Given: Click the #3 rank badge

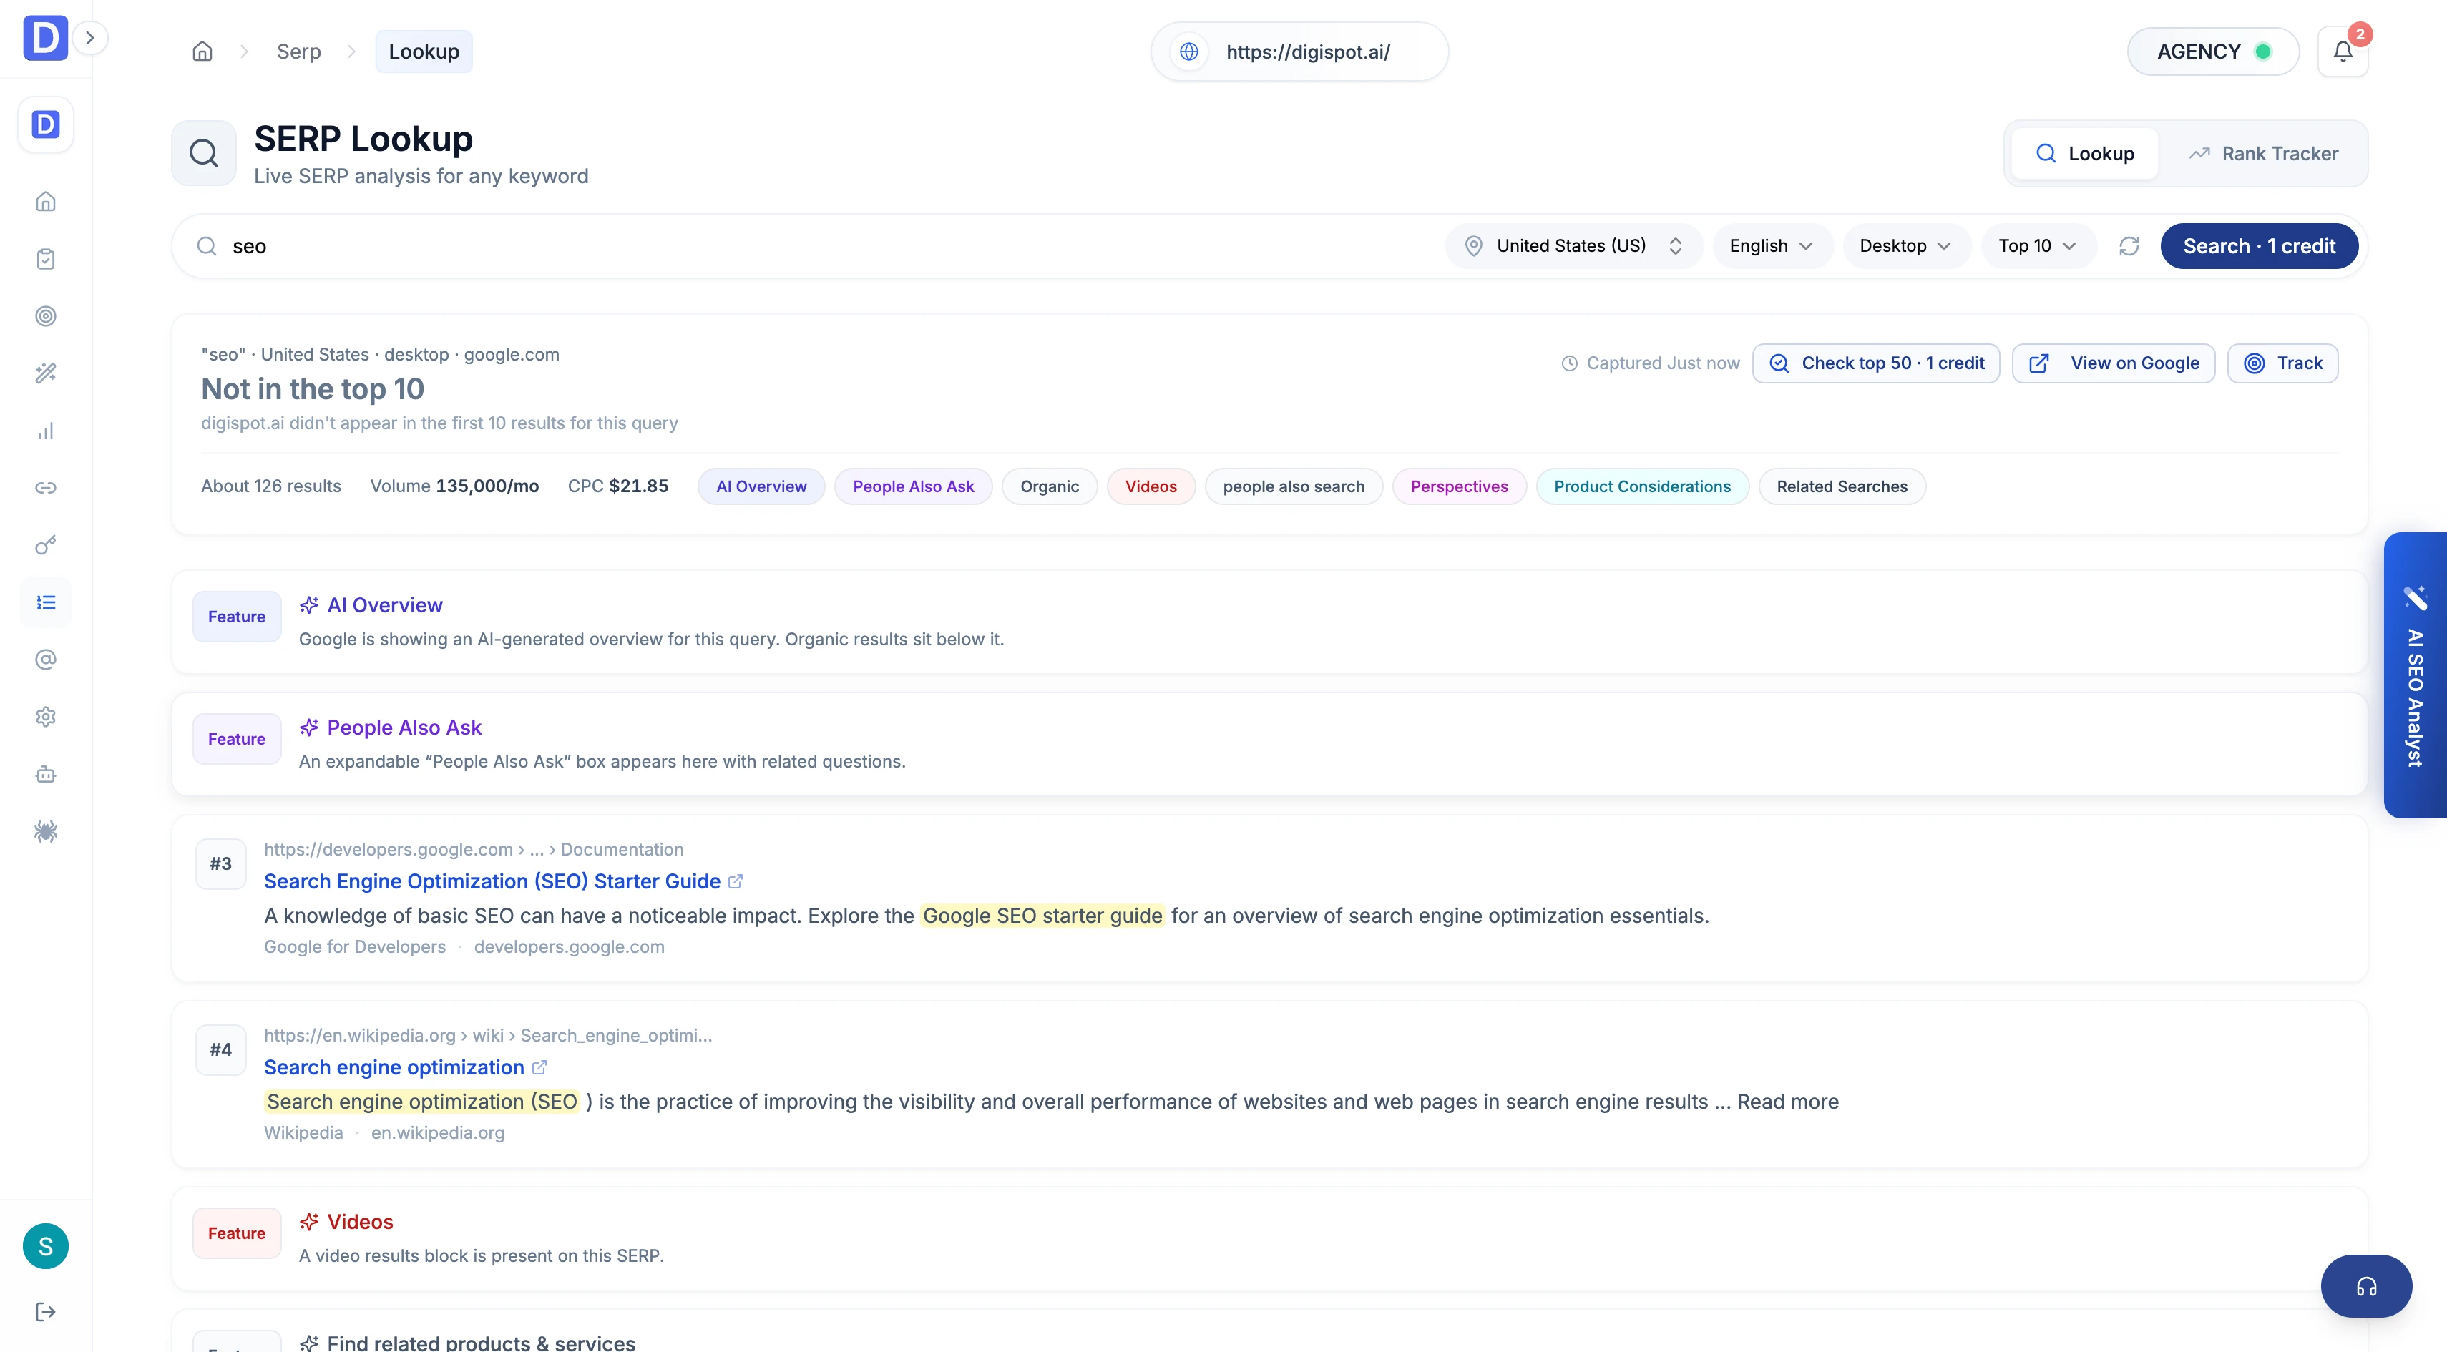Looking at the screenshot, I should 220,863.
